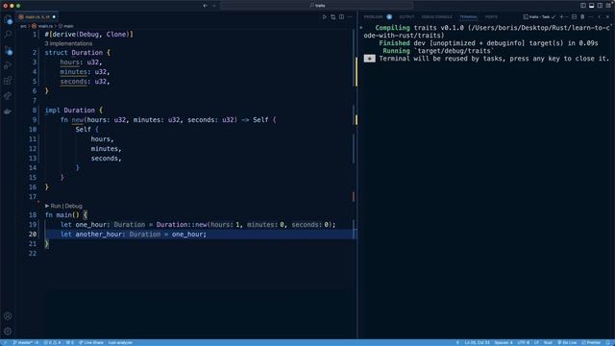Select the main.rs editor tab
This screenshot has width=615, height=346.
pyautogui.click(x=37, y=17)
